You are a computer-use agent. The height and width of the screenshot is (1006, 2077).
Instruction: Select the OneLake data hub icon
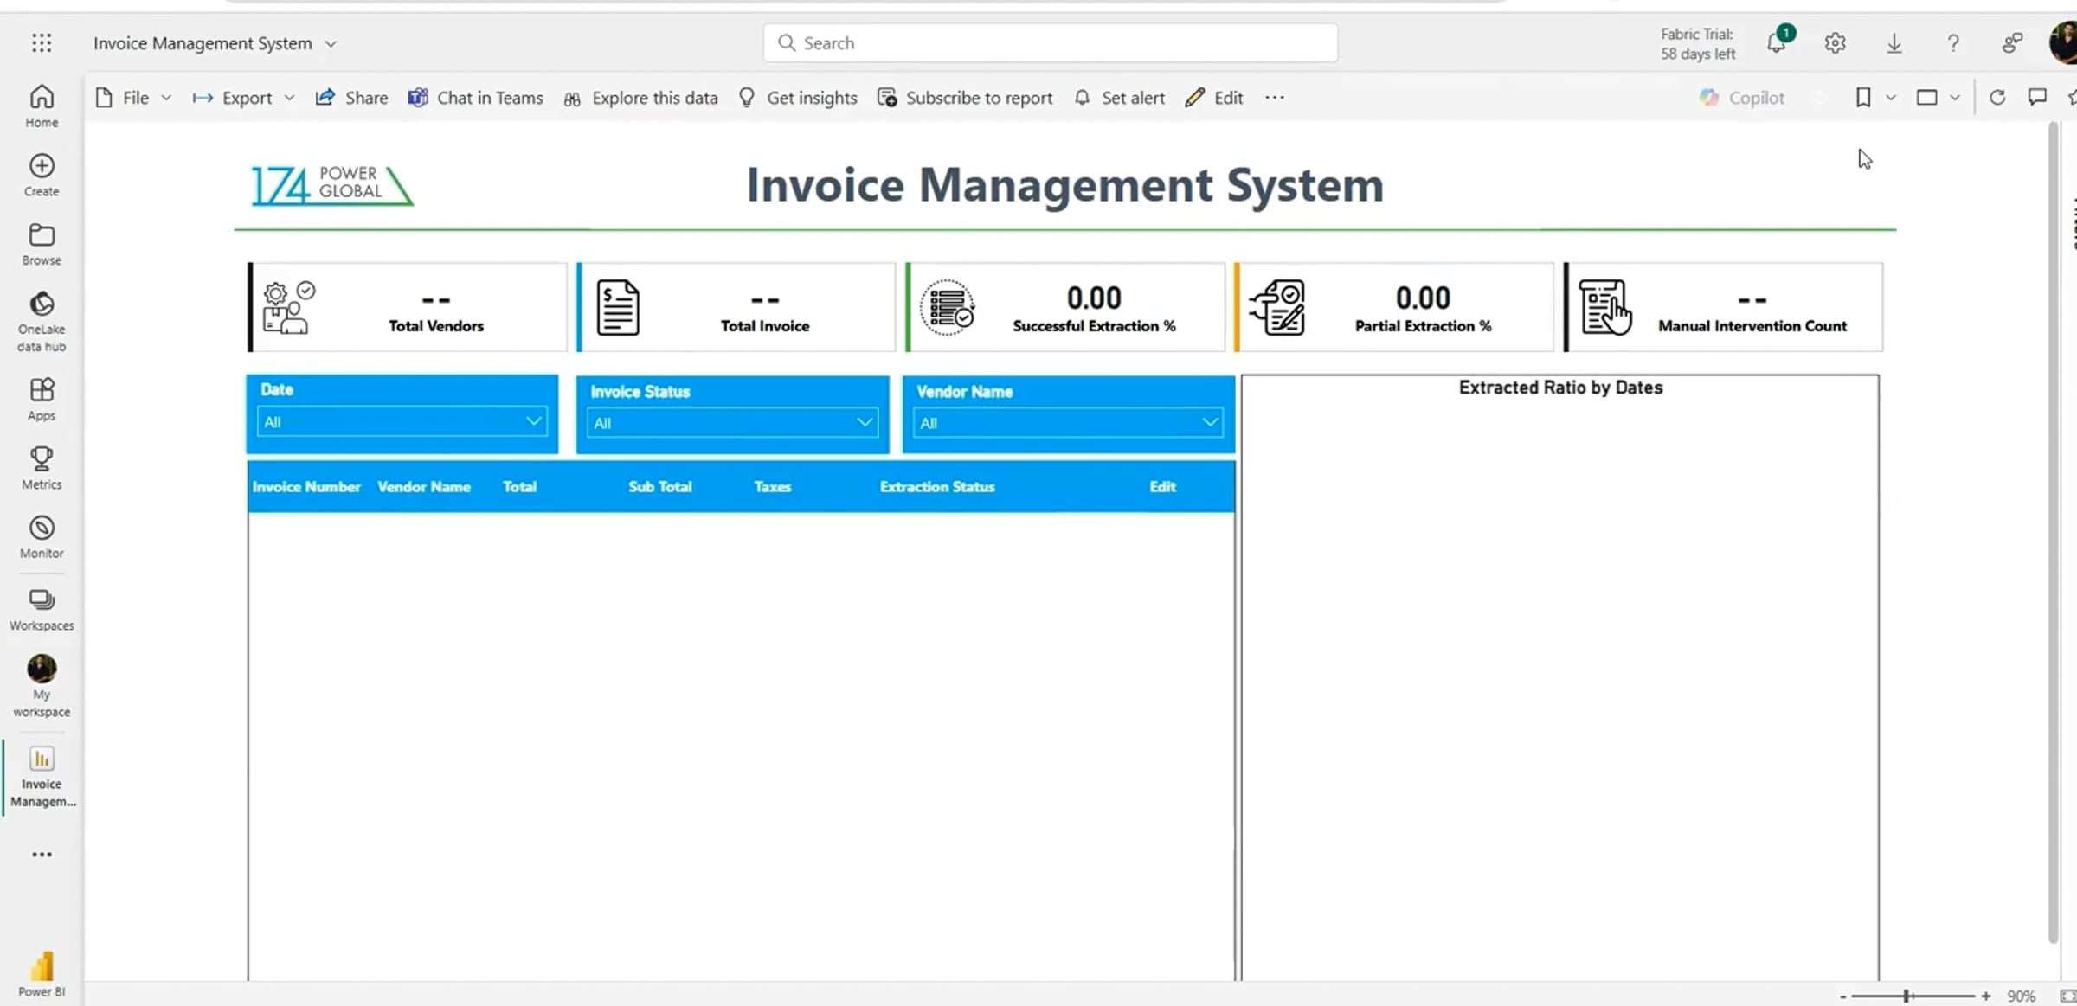click(x=41, y=318)
